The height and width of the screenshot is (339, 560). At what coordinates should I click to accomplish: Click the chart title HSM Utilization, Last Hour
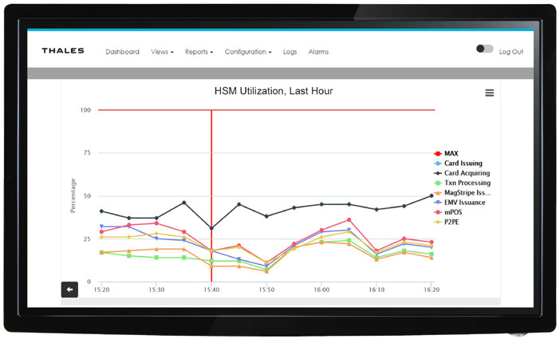pos(274,91)
